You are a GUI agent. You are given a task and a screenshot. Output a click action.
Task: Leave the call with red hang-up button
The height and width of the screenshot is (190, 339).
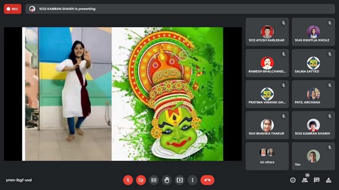click(207, 180)
